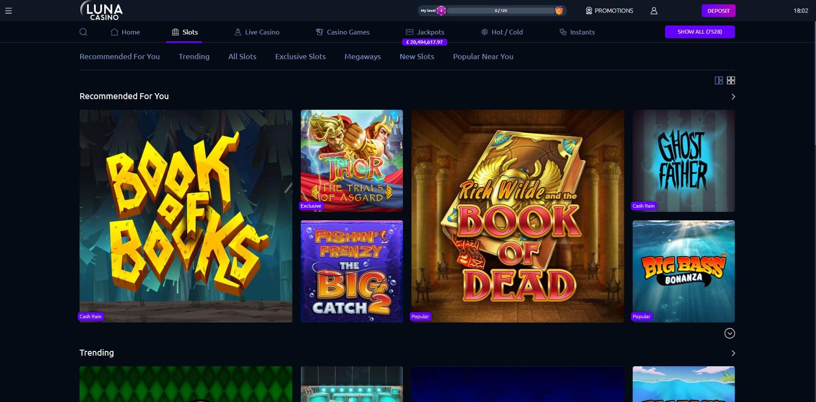Switch to the Megaways tab

pos(362,56)
